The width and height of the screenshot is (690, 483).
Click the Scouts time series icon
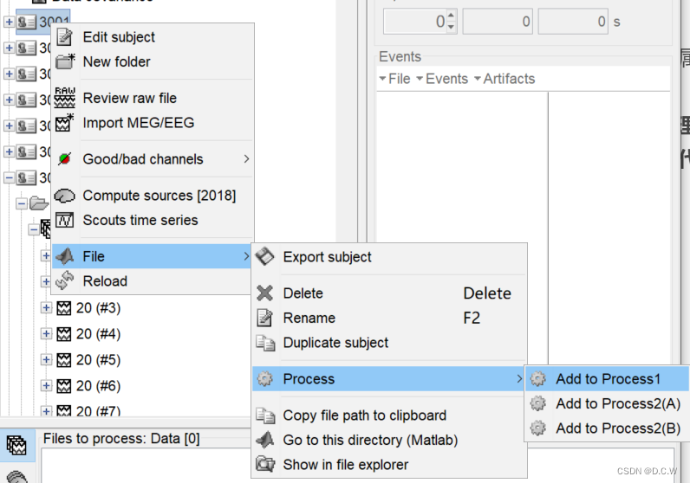(x=65, y=220)
